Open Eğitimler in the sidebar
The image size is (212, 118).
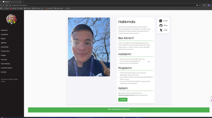click(x=4, y=43)
